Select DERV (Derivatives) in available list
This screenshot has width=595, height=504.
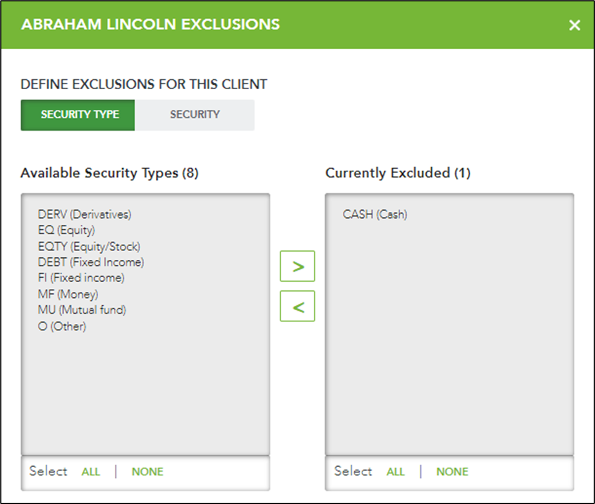click(85, 214)
